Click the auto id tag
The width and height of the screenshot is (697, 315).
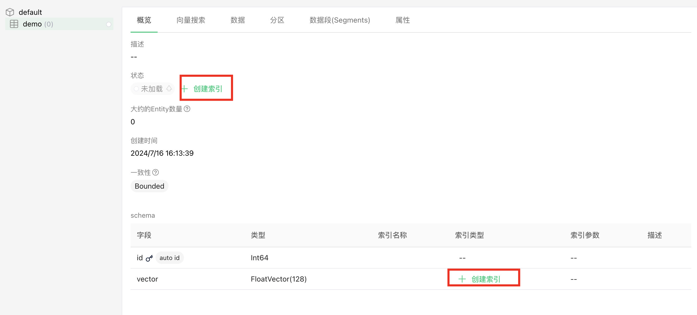point(169,258)
